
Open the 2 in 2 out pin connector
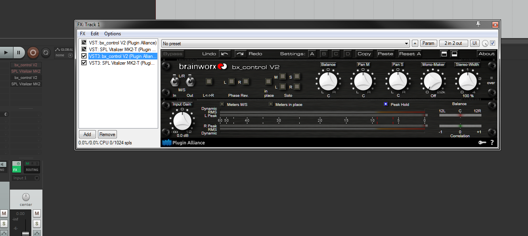click(453, 43)
